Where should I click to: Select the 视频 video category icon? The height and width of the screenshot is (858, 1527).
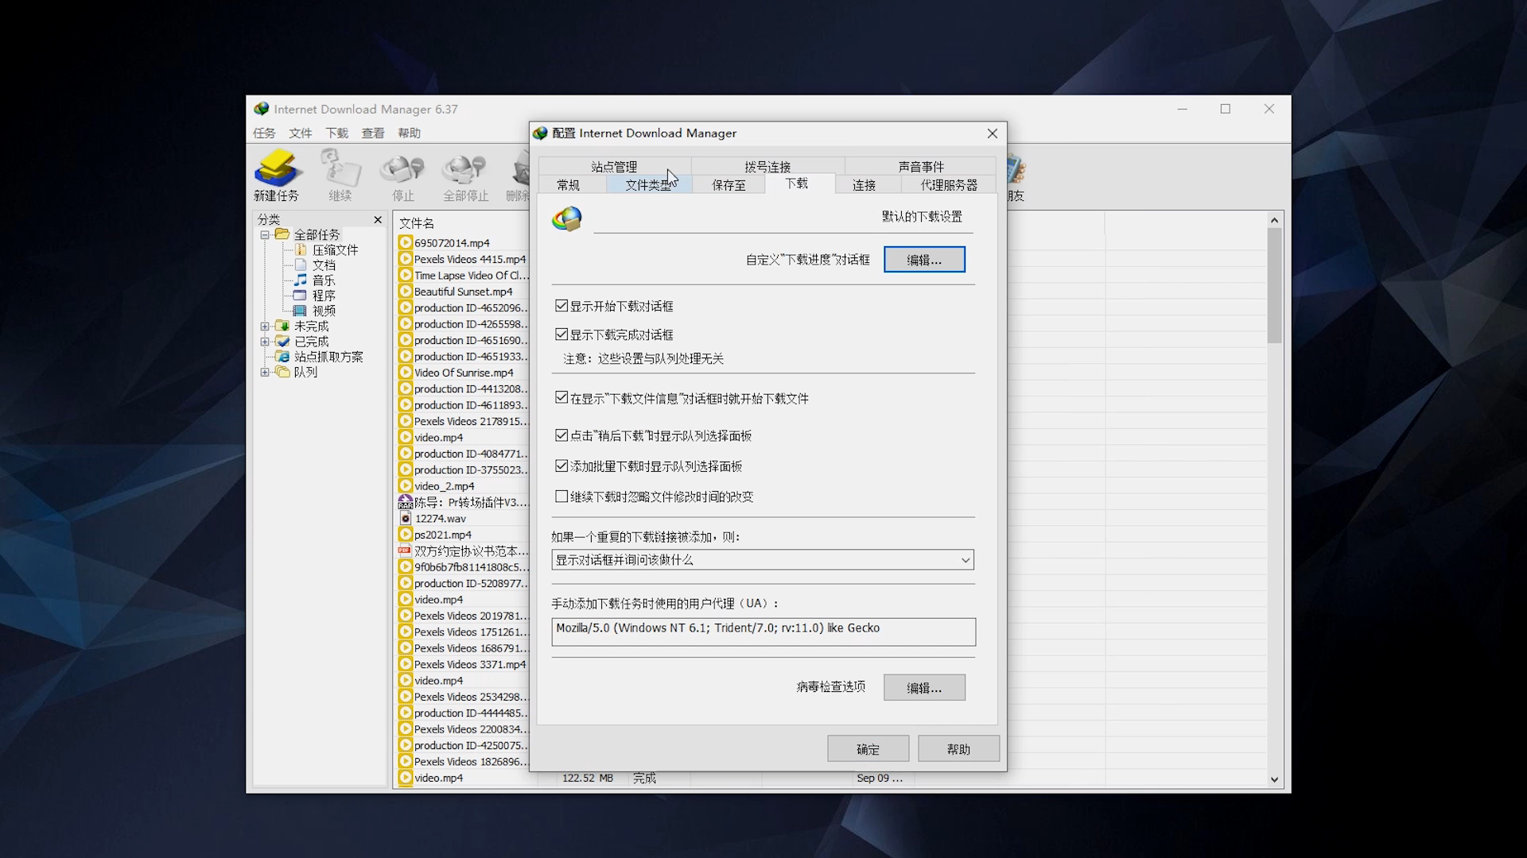point(301,310)
